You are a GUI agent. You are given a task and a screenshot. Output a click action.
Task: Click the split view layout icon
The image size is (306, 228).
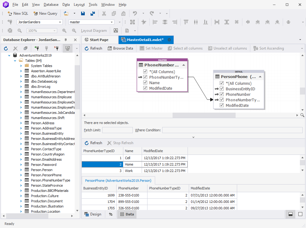(291, 214)
